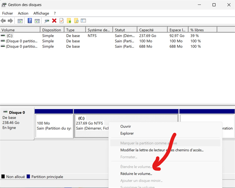Screen dimensions: 235x188
Task: Minimize the Gestion des disques window
Action: pos(199,5)
